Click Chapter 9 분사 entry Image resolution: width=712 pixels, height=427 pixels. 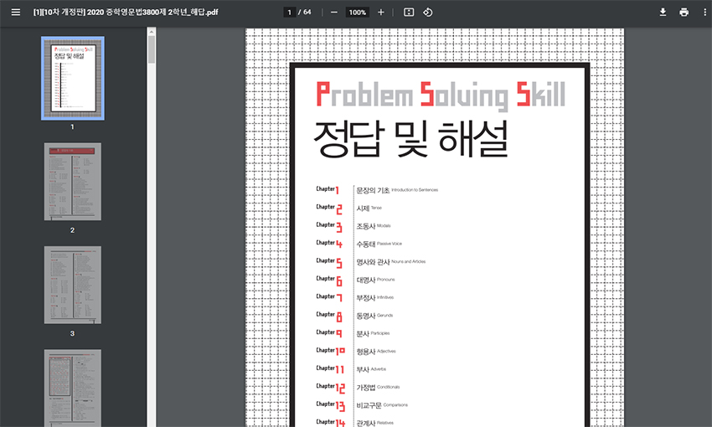pyautogui.click(x=353, y=333)
